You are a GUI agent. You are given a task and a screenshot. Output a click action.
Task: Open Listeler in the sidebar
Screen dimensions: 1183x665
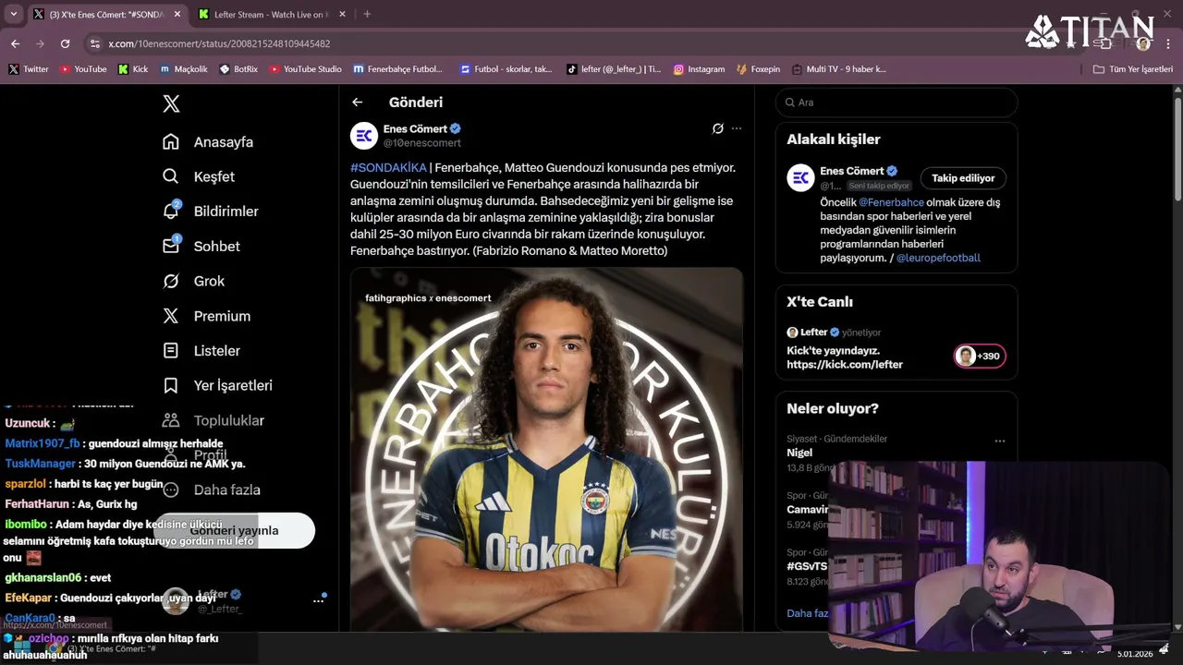[x=201, y=351]
